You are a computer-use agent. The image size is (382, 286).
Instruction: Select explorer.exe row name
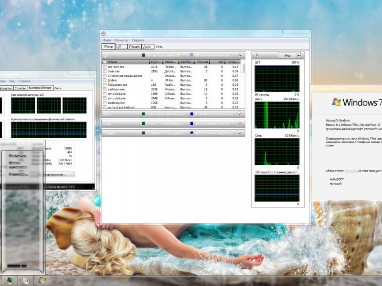tap(116, 67)
